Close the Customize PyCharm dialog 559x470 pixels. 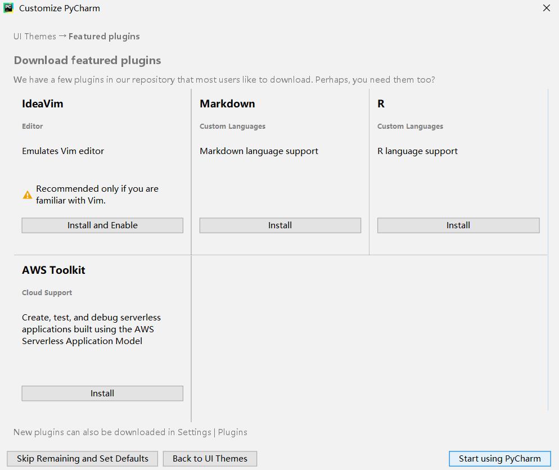click(x=546, y=8)
